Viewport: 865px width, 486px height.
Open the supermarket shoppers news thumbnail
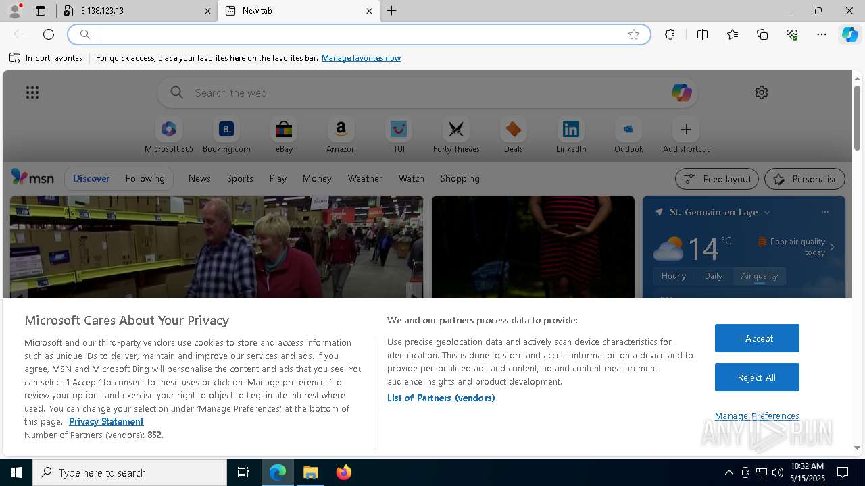point(216,247)
